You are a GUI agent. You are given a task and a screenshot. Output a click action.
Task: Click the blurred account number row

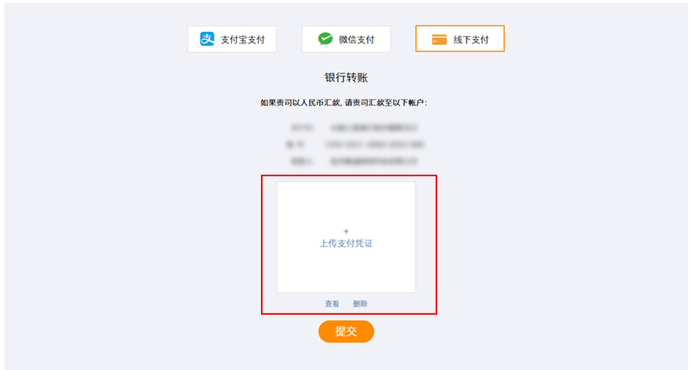[x=355, y=144]
